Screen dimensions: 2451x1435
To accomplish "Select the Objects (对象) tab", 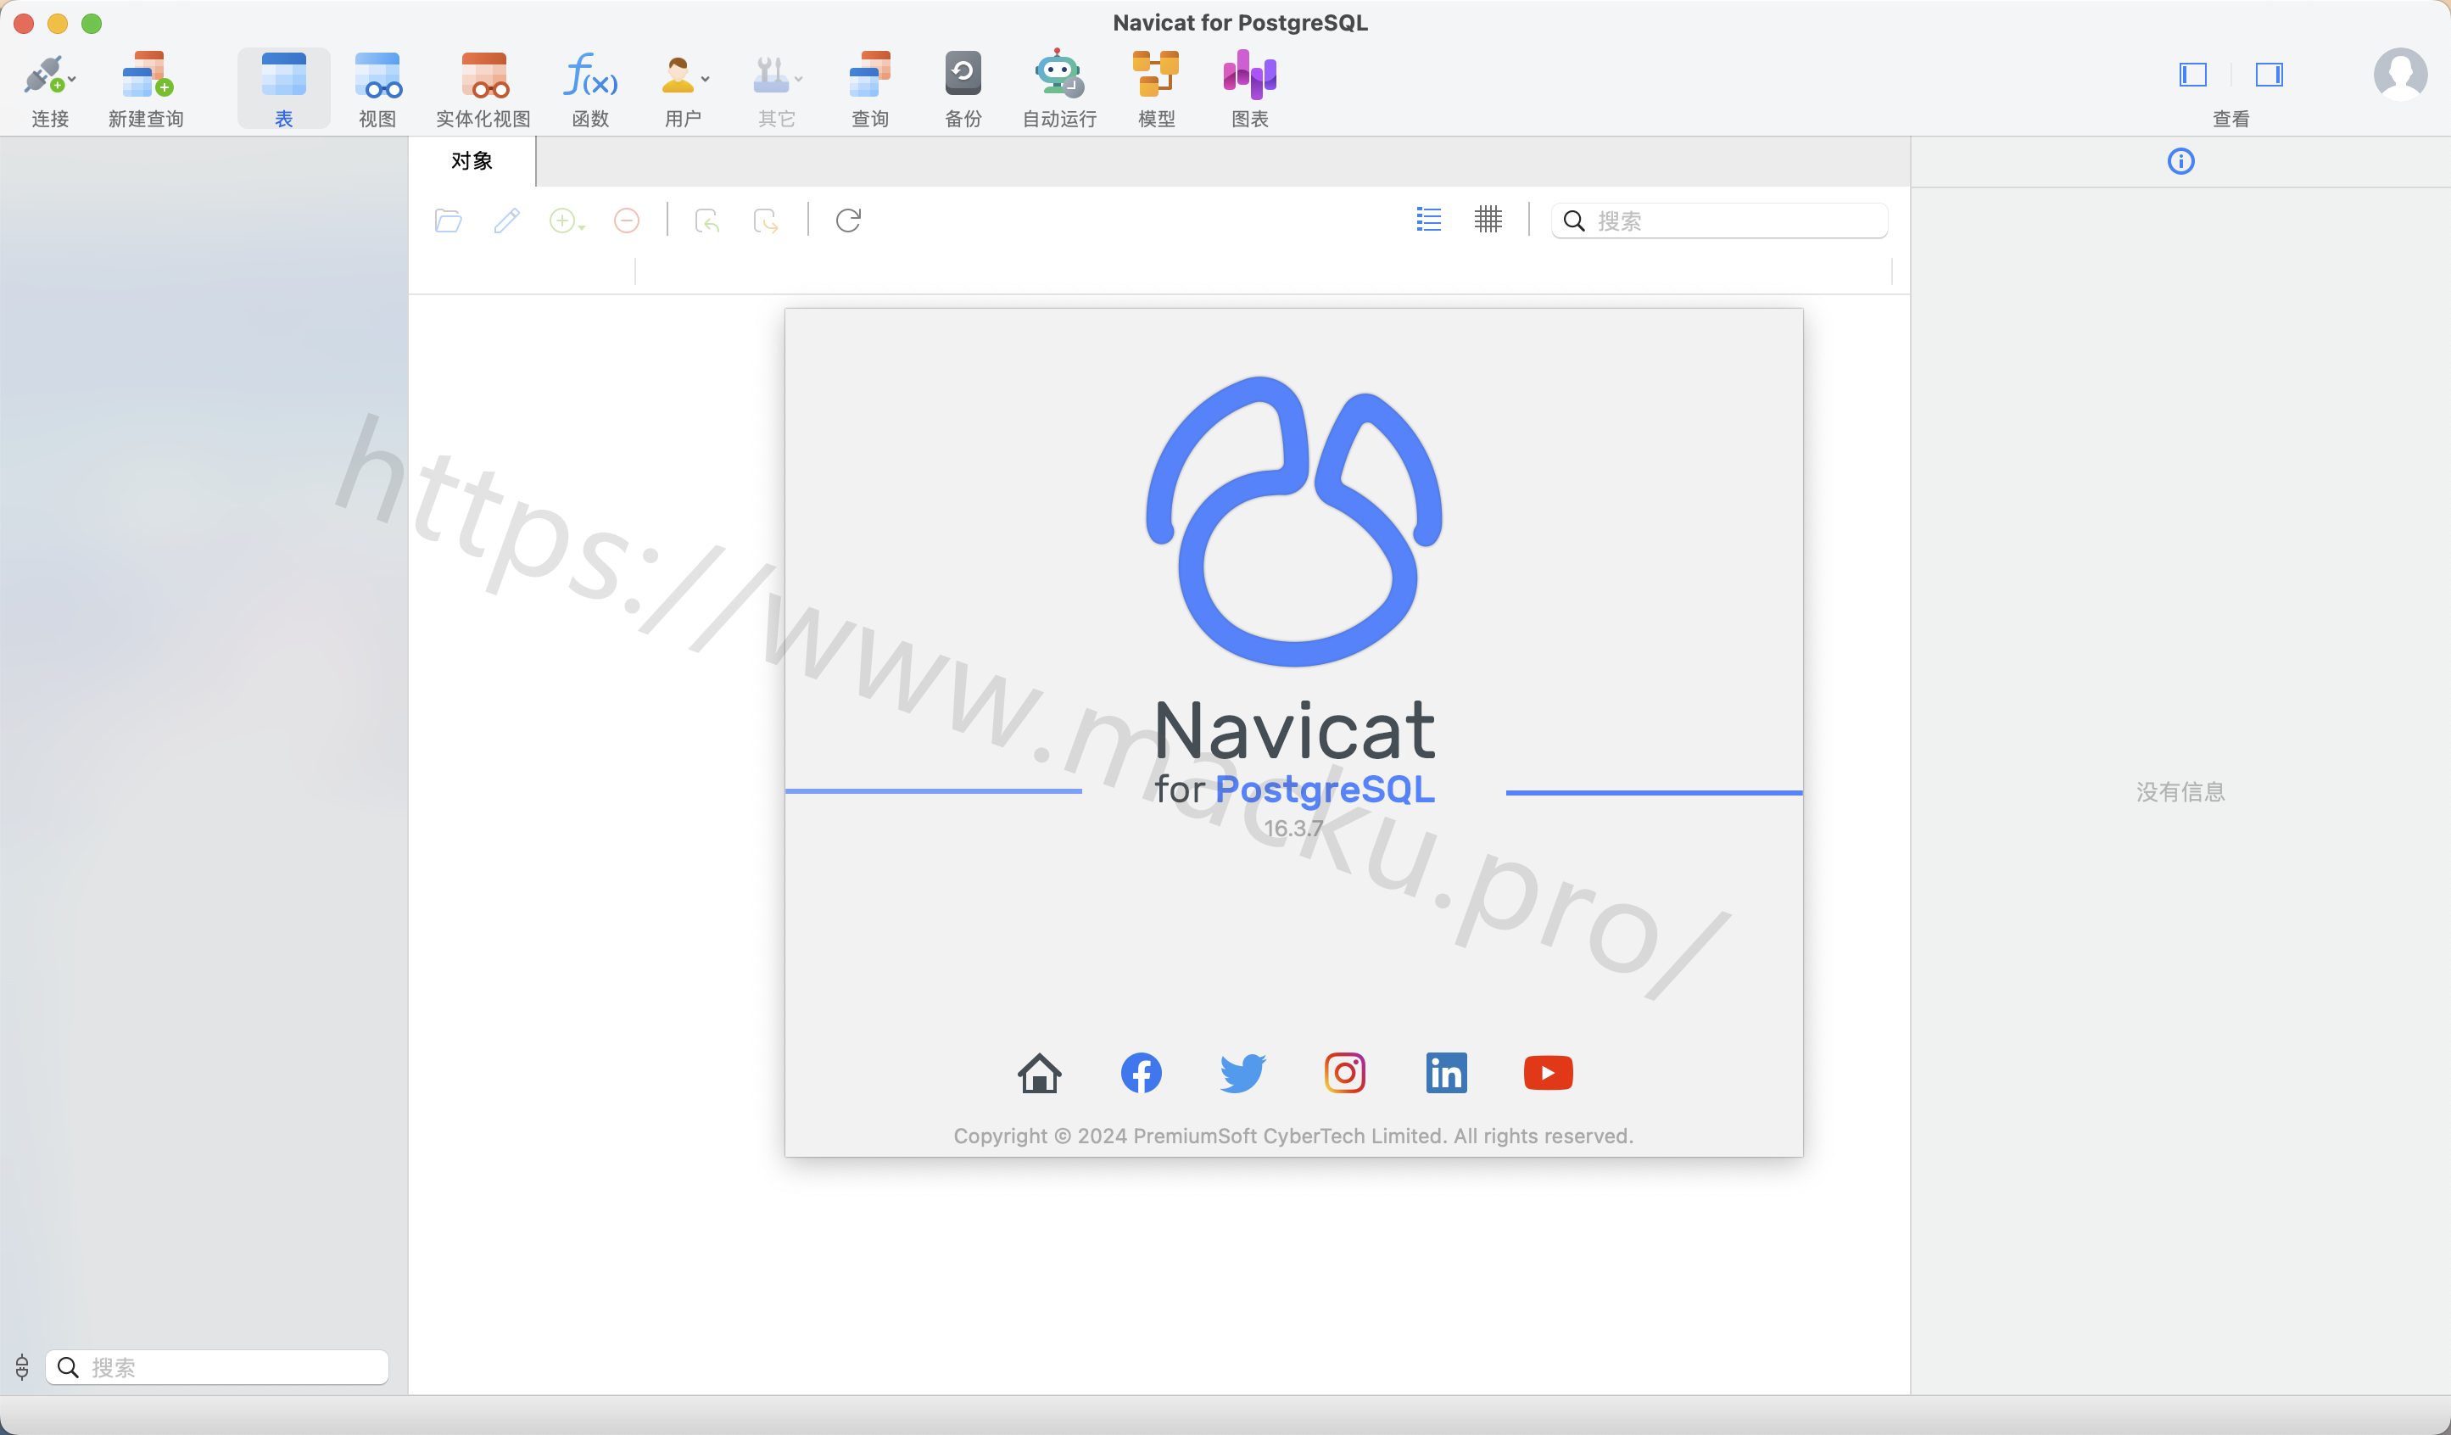I will pos(472,161).
